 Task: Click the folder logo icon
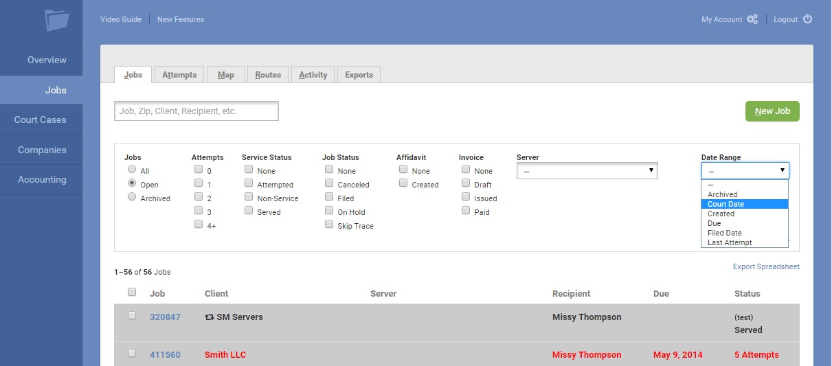(56, 20)
